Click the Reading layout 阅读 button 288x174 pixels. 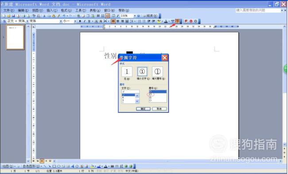click(x=150, y=16)
